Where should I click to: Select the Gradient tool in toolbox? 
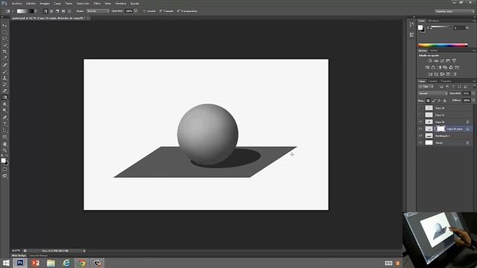point(4,98)
